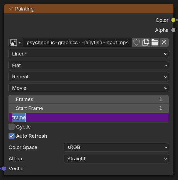Open image file with folder icon
This screenshot has height=180, width=178.
(155, 42)
